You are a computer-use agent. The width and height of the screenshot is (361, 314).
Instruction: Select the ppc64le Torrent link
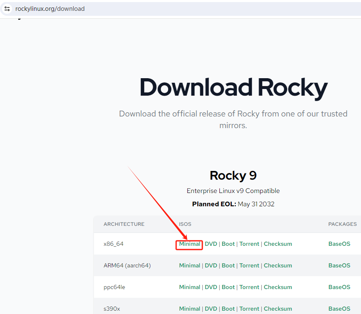click(249, 287)
